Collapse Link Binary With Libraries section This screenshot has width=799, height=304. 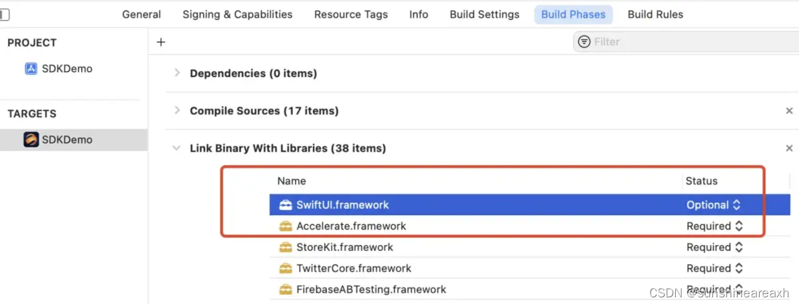click(177, 148)
